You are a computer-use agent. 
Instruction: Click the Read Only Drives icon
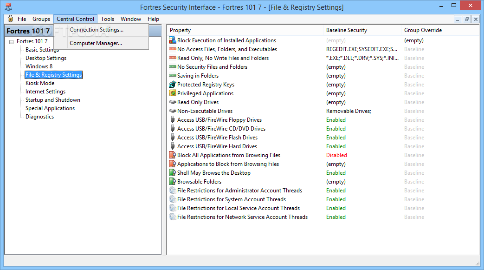tap(173, 102)
